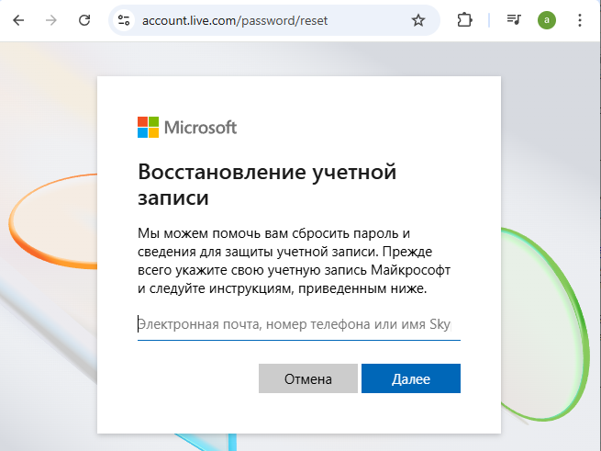The width and height of the screenshot is (601, 451).
Task: Click the heading Восстановление учетной записи
Action: (267, 185)
